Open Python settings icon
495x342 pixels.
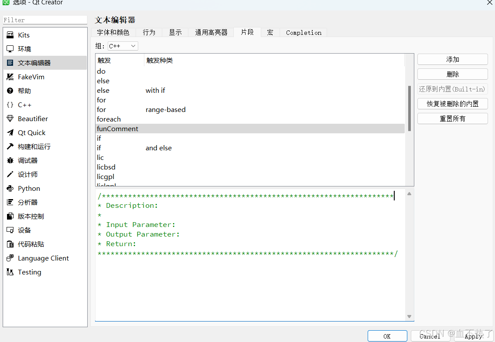10,188
